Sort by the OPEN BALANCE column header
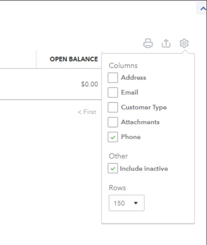207x245 pixels. pyautogui.click(x=74, y=59)
